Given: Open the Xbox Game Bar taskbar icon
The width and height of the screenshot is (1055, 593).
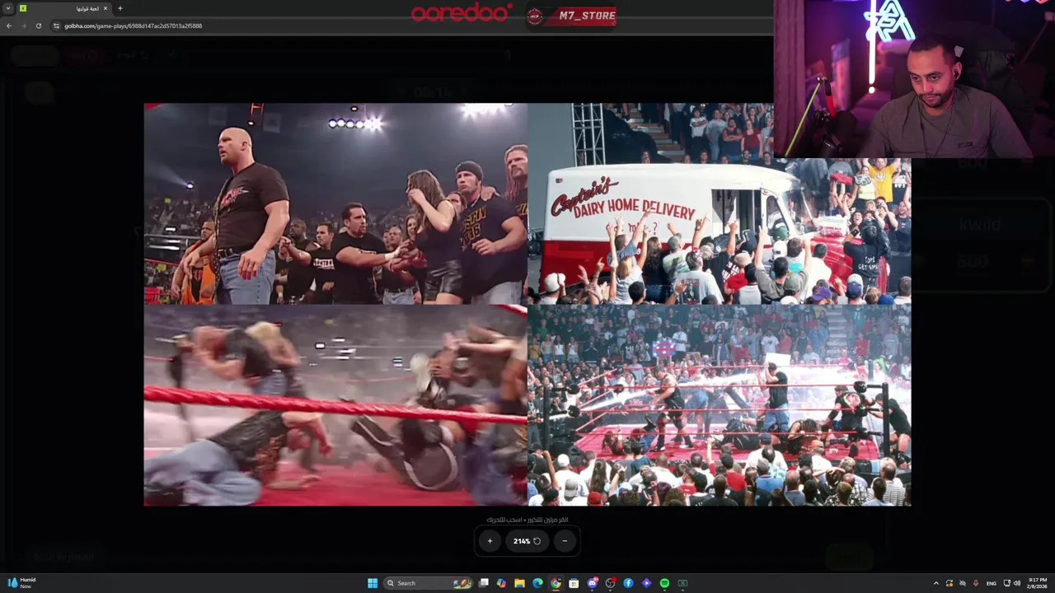Looking at the screenshot, I should [x=682, y=583].
